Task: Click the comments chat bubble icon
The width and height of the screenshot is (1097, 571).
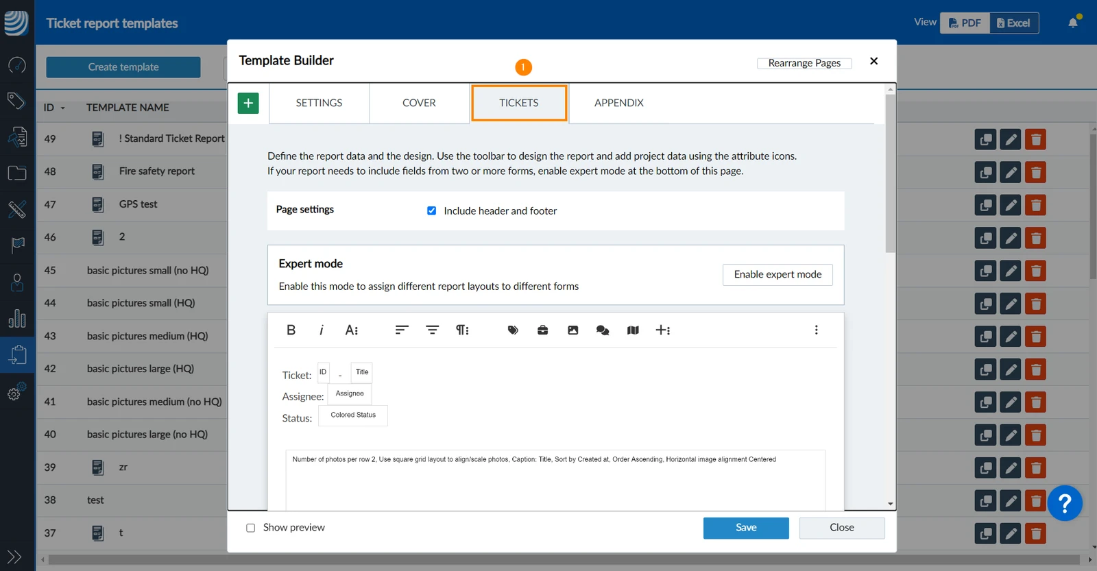Action: click(603, 330)
